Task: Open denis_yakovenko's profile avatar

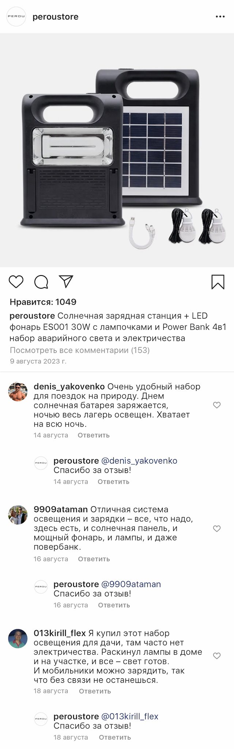Action: 18,392
